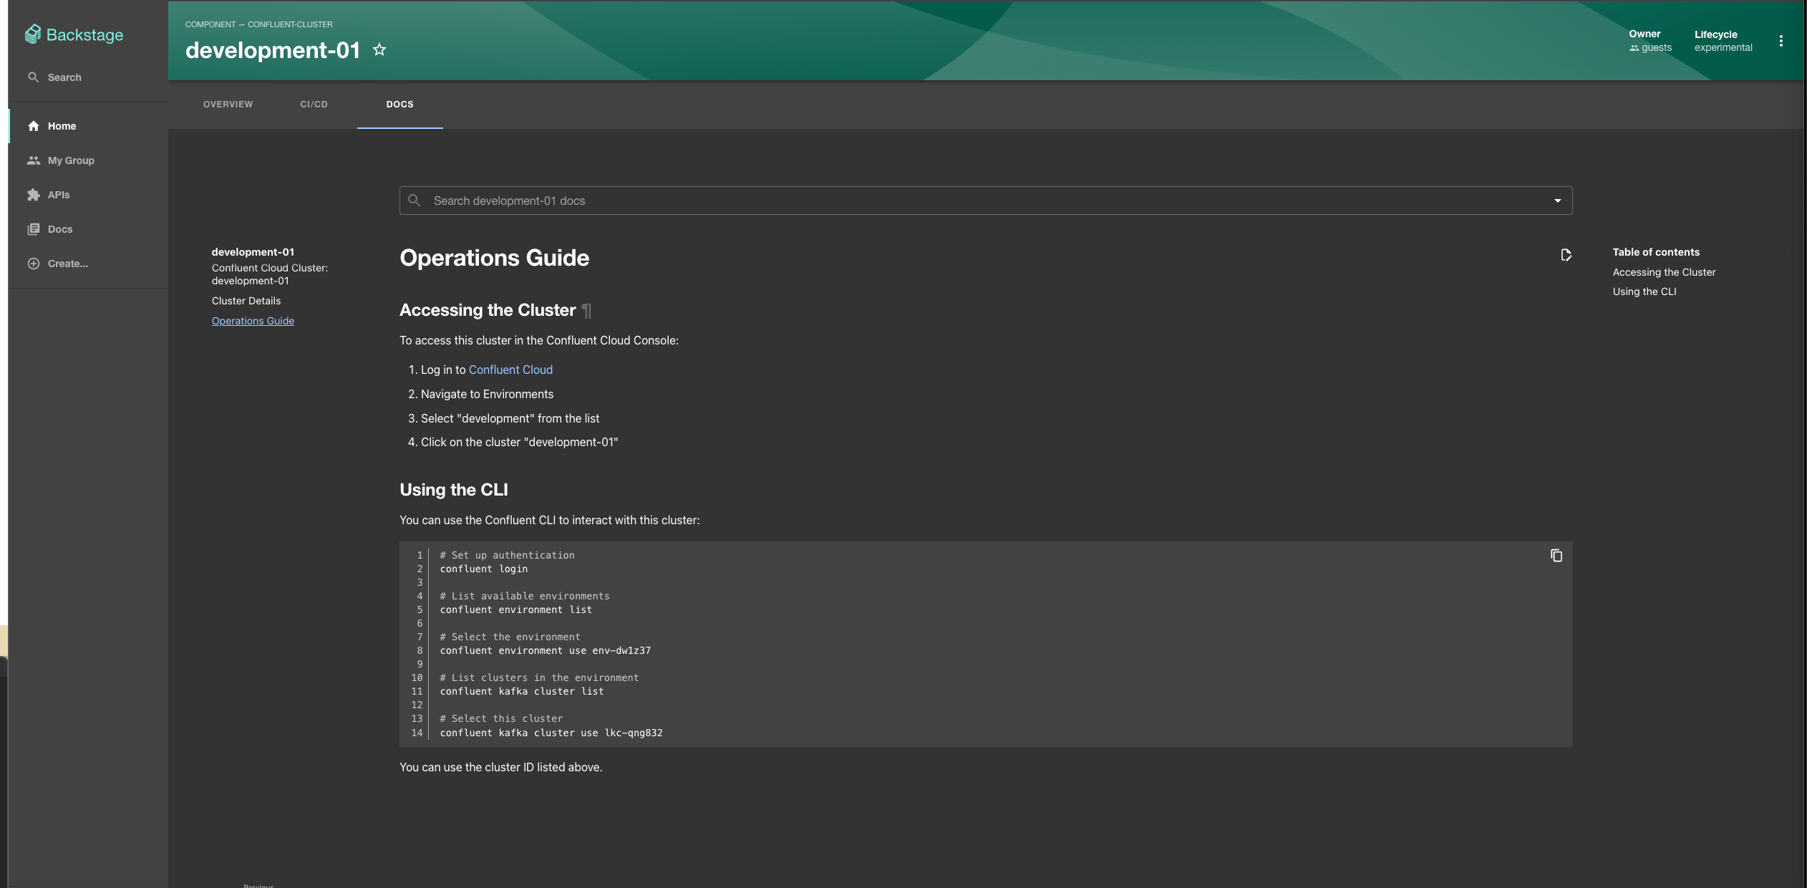Screen dimensions: 1807x888
Task: Open Docs from the sidebar
Action: [x=88, y=229]
